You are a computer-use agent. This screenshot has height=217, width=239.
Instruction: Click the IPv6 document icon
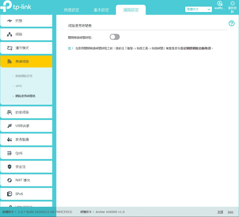pyautogui.click(x=10, y=194)
